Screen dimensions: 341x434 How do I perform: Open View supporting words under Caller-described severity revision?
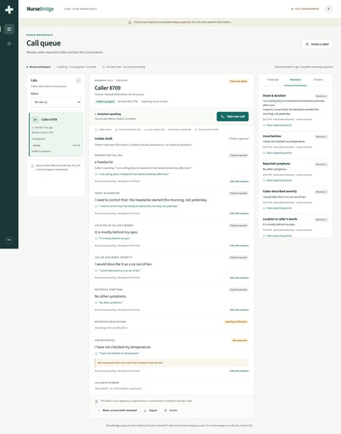click(277, 208)
